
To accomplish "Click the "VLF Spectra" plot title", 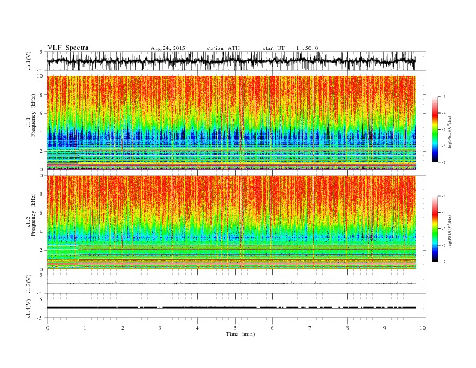I will [68, 48].
